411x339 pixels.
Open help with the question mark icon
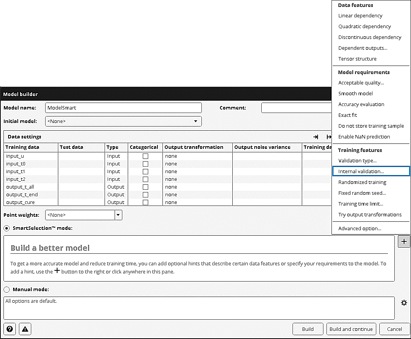[x=10, y=329]
